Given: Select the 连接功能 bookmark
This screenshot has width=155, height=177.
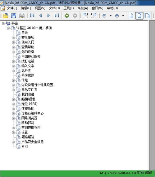Looking at the screenshot, I should tap(28, 109).
